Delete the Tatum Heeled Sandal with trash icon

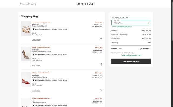click(101, 39)
